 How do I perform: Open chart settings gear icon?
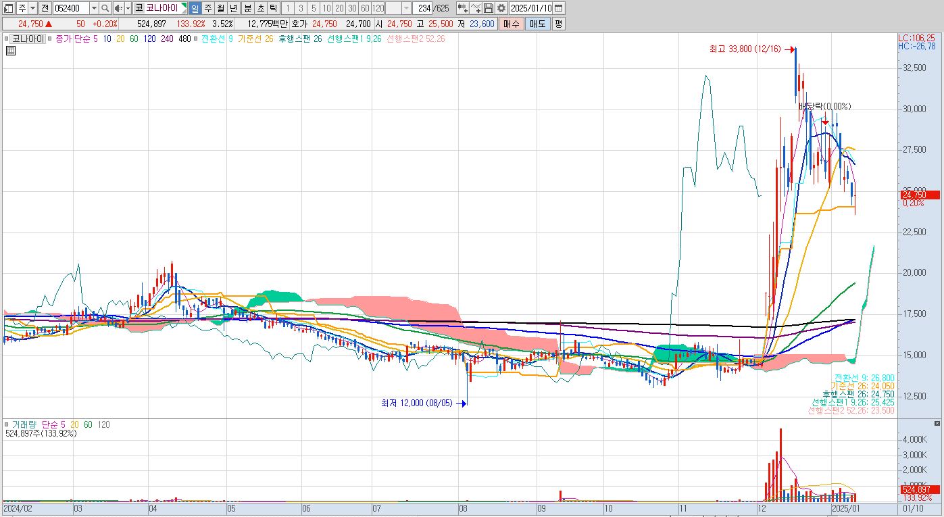click(x=501, y=8)
